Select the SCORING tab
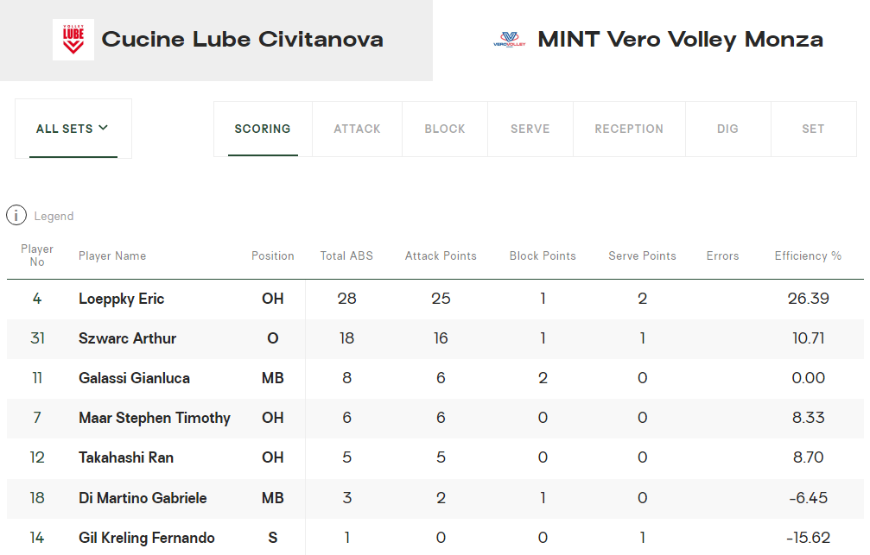Viewport: 870px width, 555px height. [263, 129]
